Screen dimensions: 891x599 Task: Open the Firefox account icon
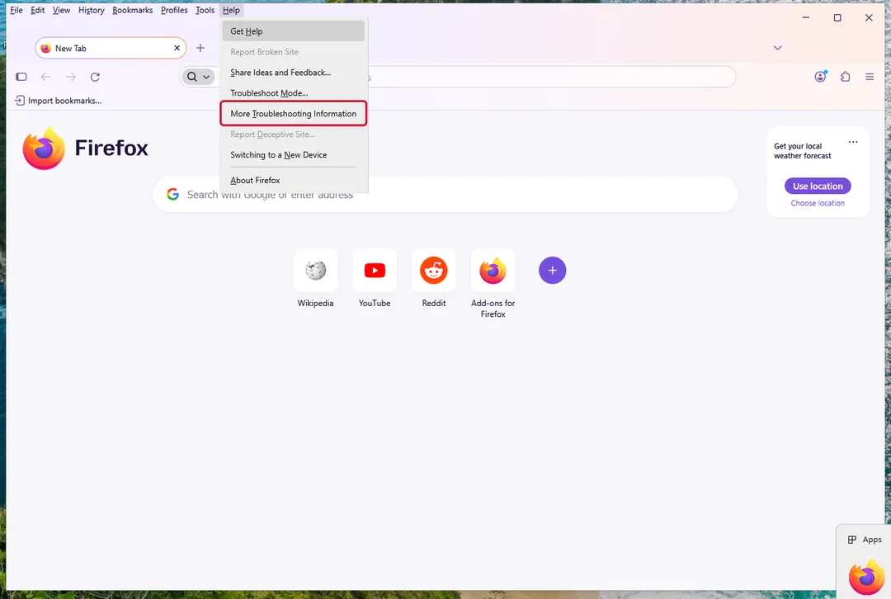click(x=821, y=76)
